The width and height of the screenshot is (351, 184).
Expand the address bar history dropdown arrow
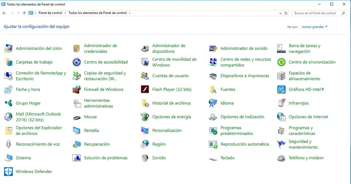tap(281, 13)
